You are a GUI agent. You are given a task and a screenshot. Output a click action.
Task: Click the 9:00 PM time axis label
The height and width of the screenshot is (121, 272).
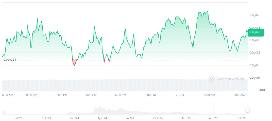(x=150, y=95)
